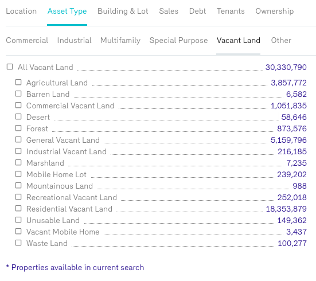Toggle the Forest checkbox

tap(18, 128)
